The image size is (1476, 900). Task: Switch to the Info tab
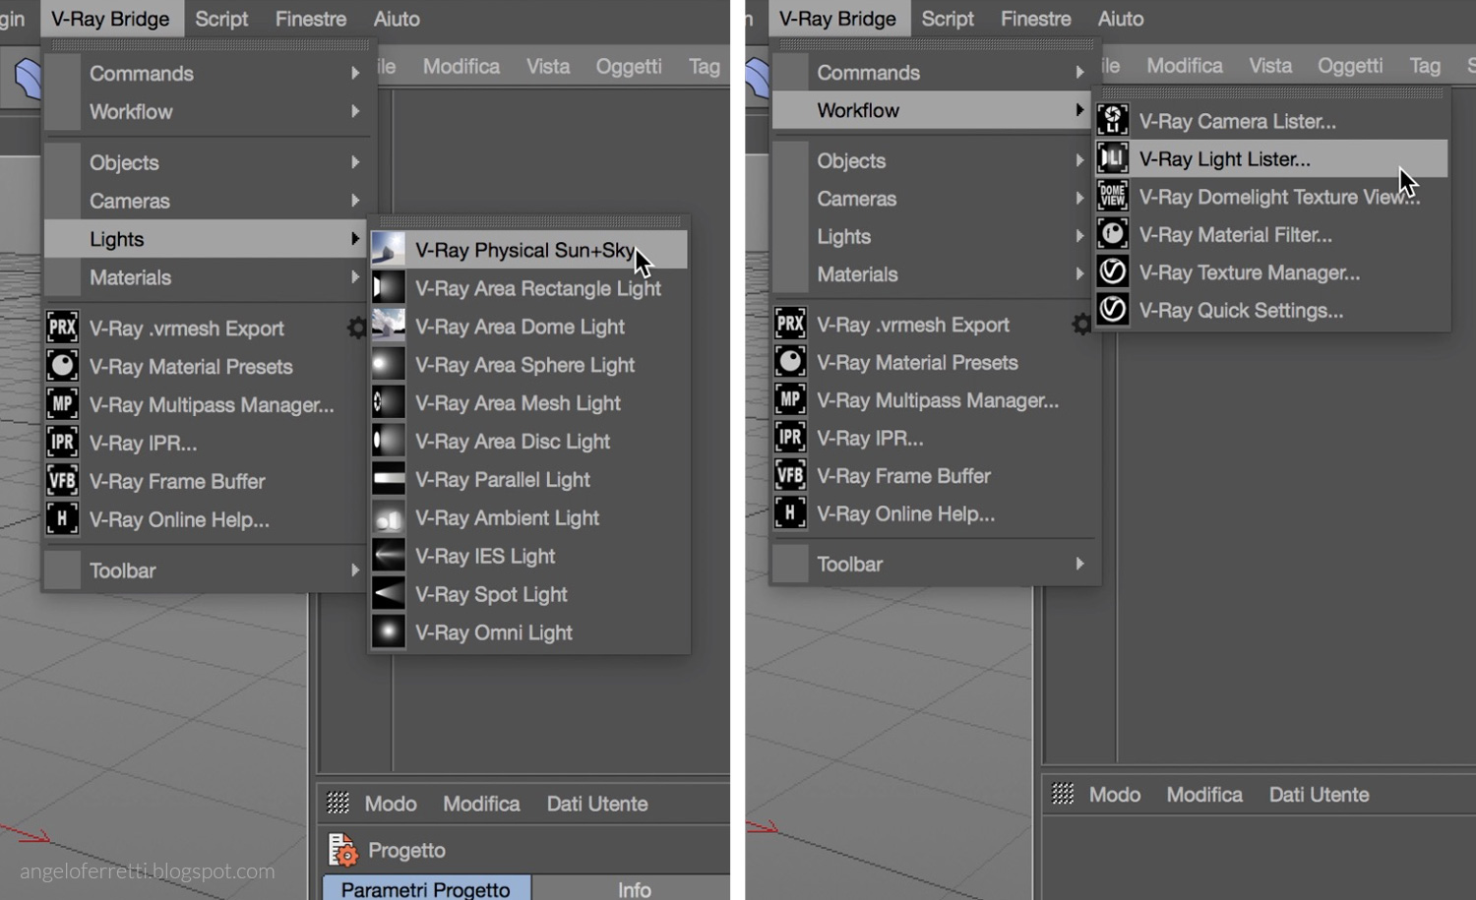click(635, 888)
